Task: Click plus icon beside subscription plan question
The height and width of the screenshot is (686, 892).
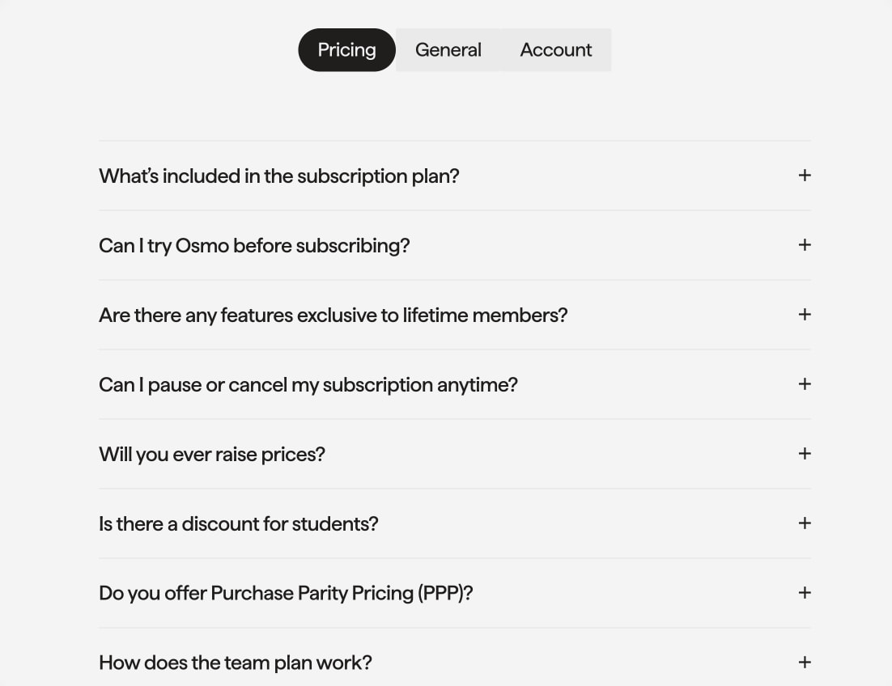Action: (x=805, y=176)
